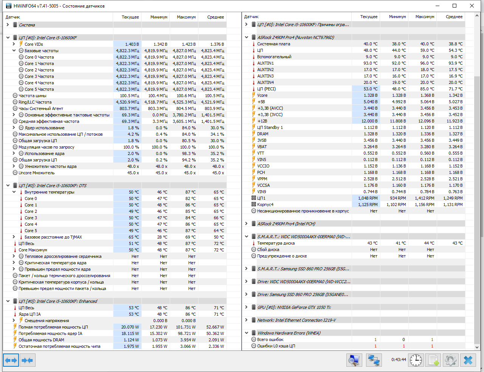The width and height of the screenshot is (484, 372).
Task: Click the expand layout double-arrow button
Action: [11, 360]
